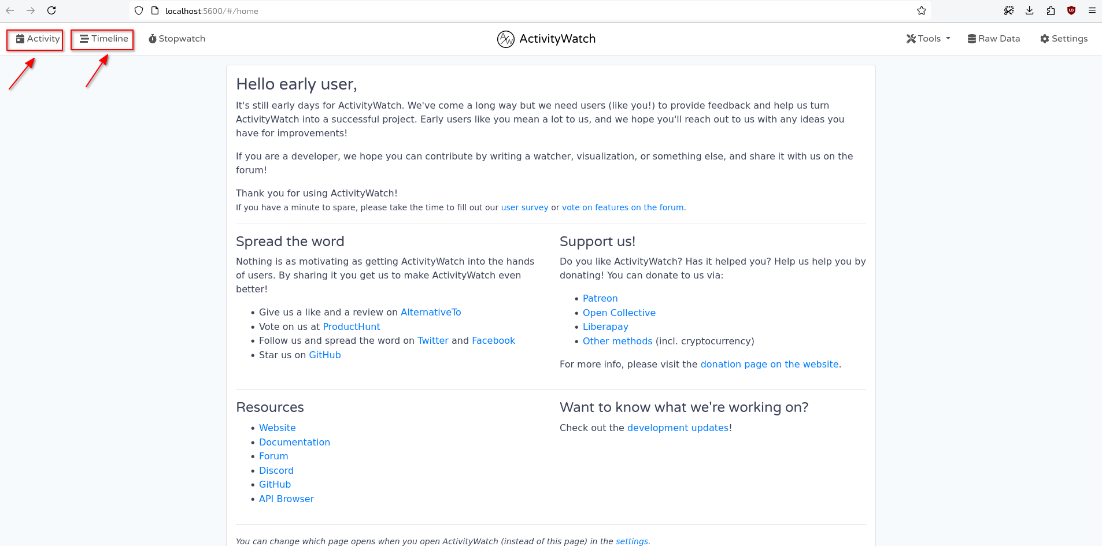Click the shield tracking protection icon

point(139,10)
